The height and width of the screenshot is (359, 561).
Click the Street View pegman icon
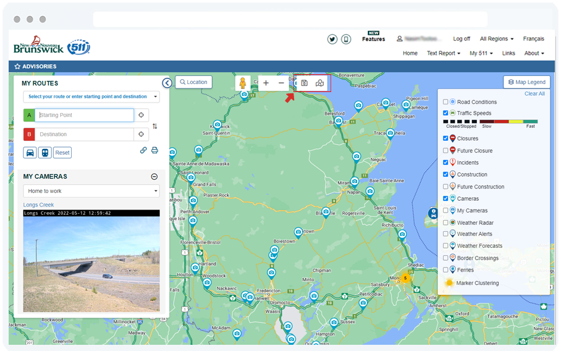point(244,83)
